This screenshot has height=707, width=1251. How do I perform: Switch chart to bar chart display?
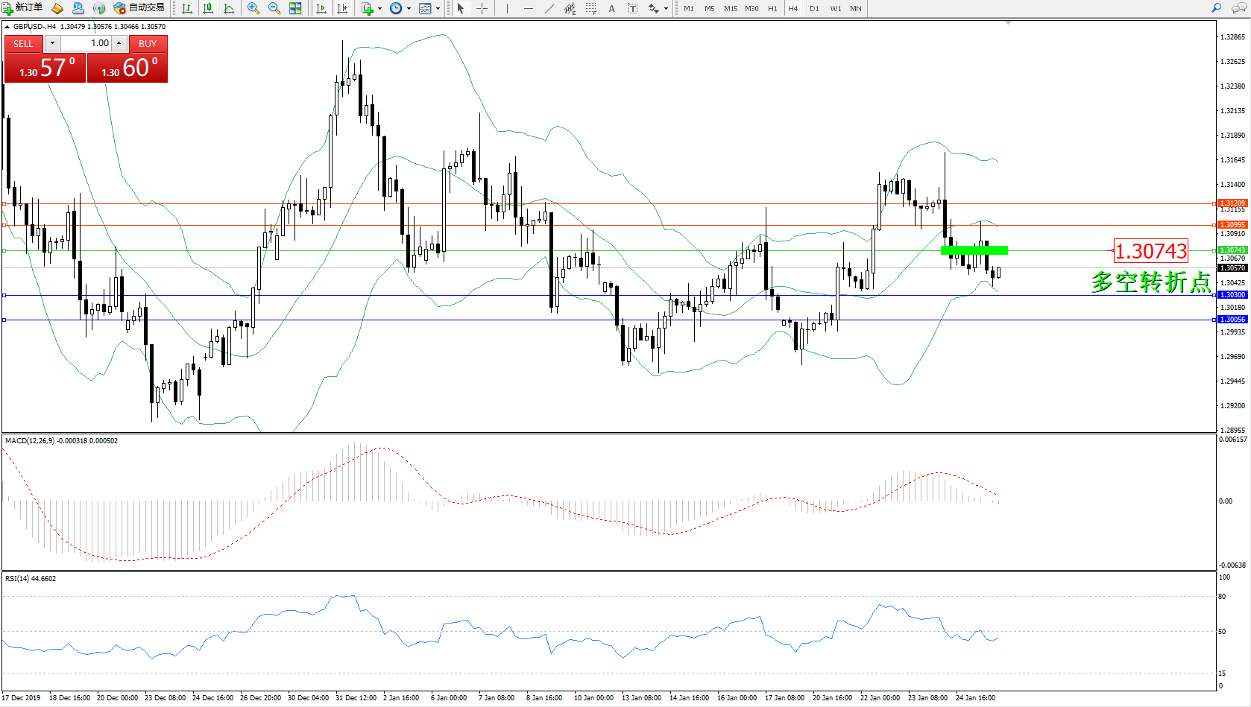pos(187,8)
